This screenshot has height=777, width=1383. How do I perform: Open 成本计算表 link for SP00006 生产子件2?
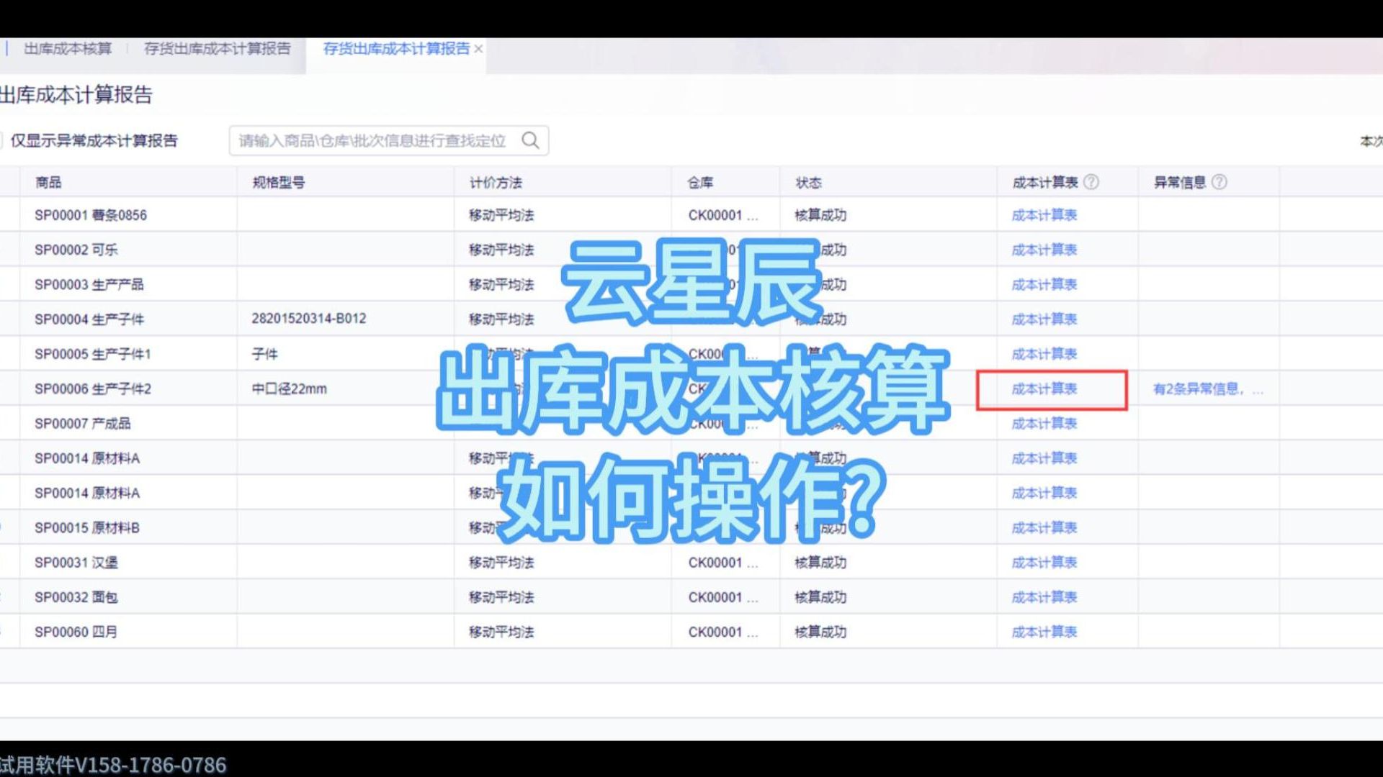click(x=1044, y=389)
